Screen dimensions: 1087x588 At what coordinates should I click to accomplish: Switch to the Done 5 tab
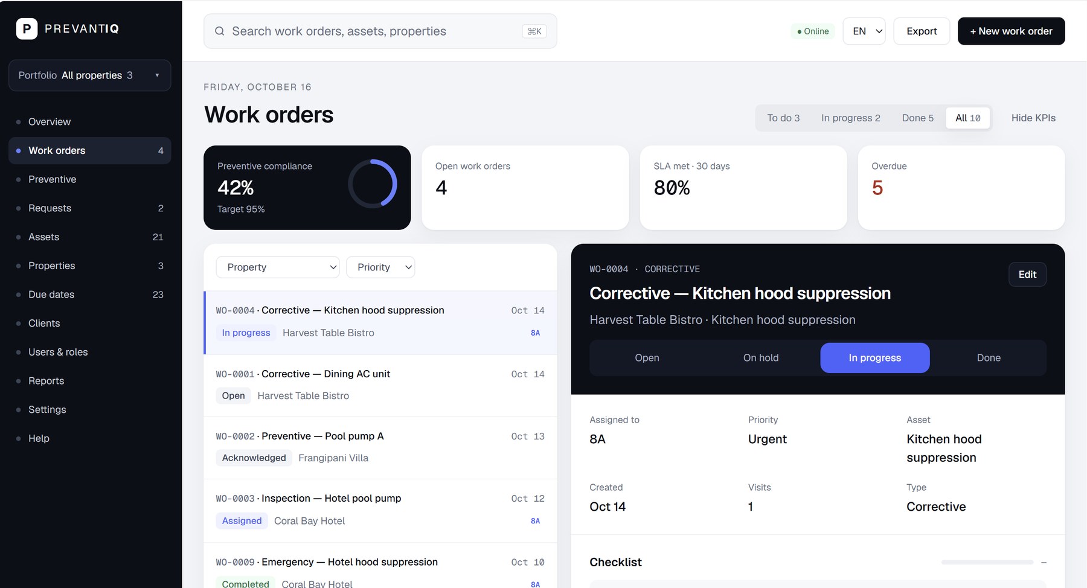coord(917,118)
